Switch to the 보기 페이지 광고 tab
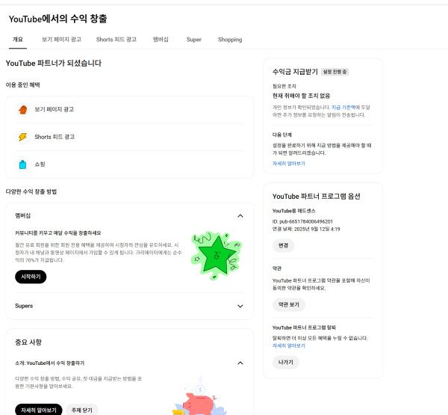 61,40
